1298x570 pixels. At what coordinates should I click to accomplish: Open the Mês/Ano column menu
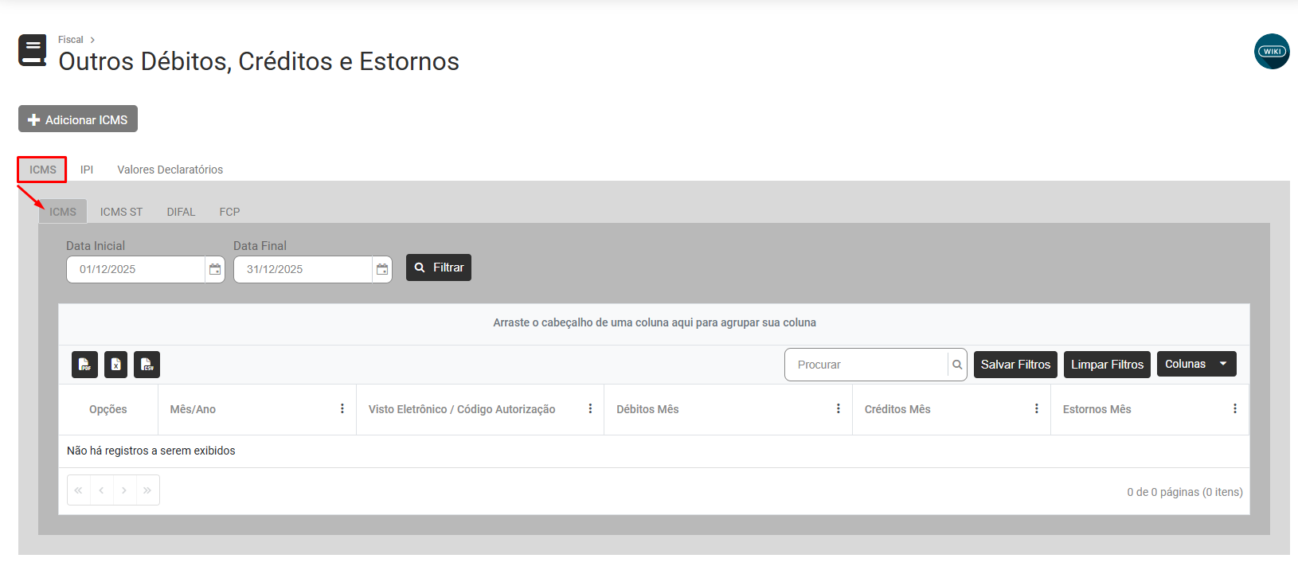342,409
